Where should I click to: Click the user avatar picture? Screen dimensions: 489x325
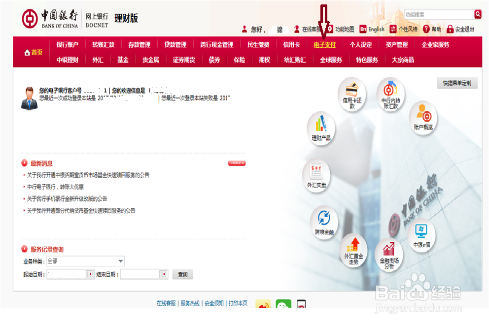coord(29,98)
